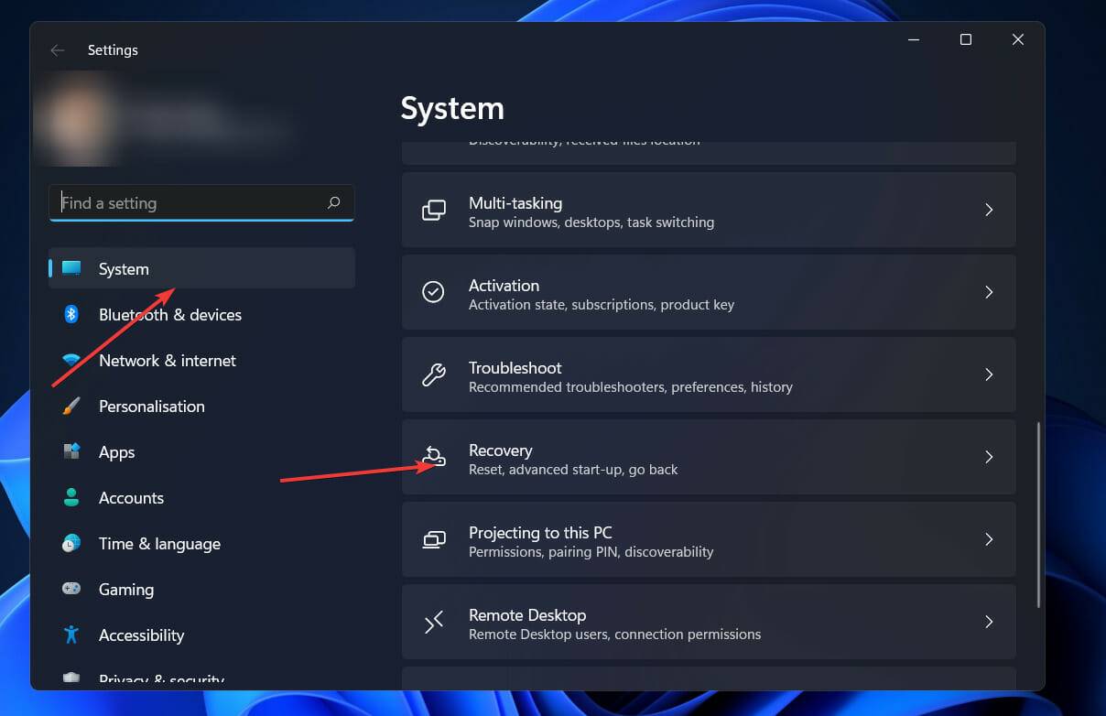
Task: Open Gaming settings
Action: click(x=125, y=589)
